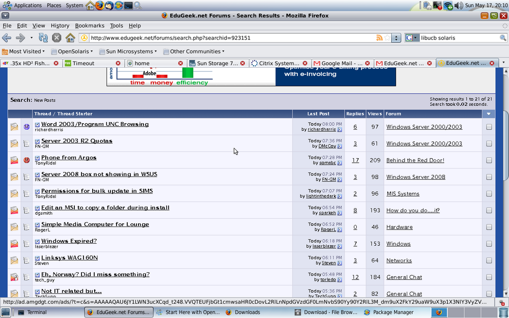This screenshot has width=509, height=318.
Task: Go to last post by DMcCoy arrow
Action: click(340, 146)
